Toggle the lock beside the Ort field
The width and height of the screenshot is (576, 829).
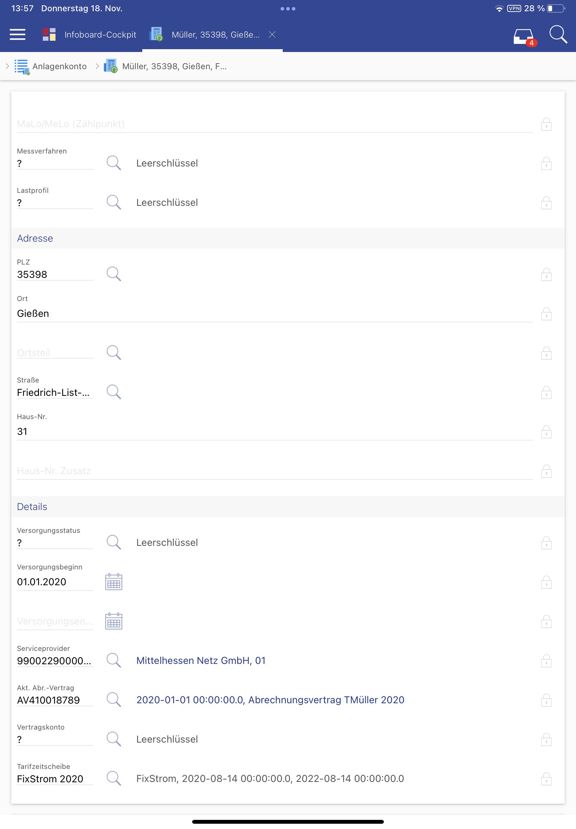pos(546,314)
